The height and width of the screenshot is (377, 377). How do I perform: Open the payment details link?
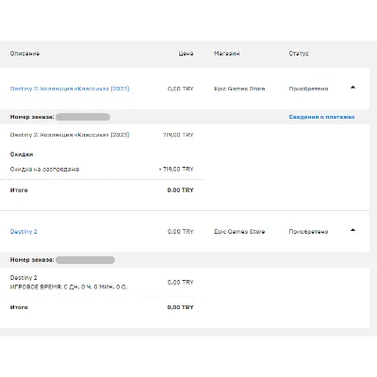(321, 117)
